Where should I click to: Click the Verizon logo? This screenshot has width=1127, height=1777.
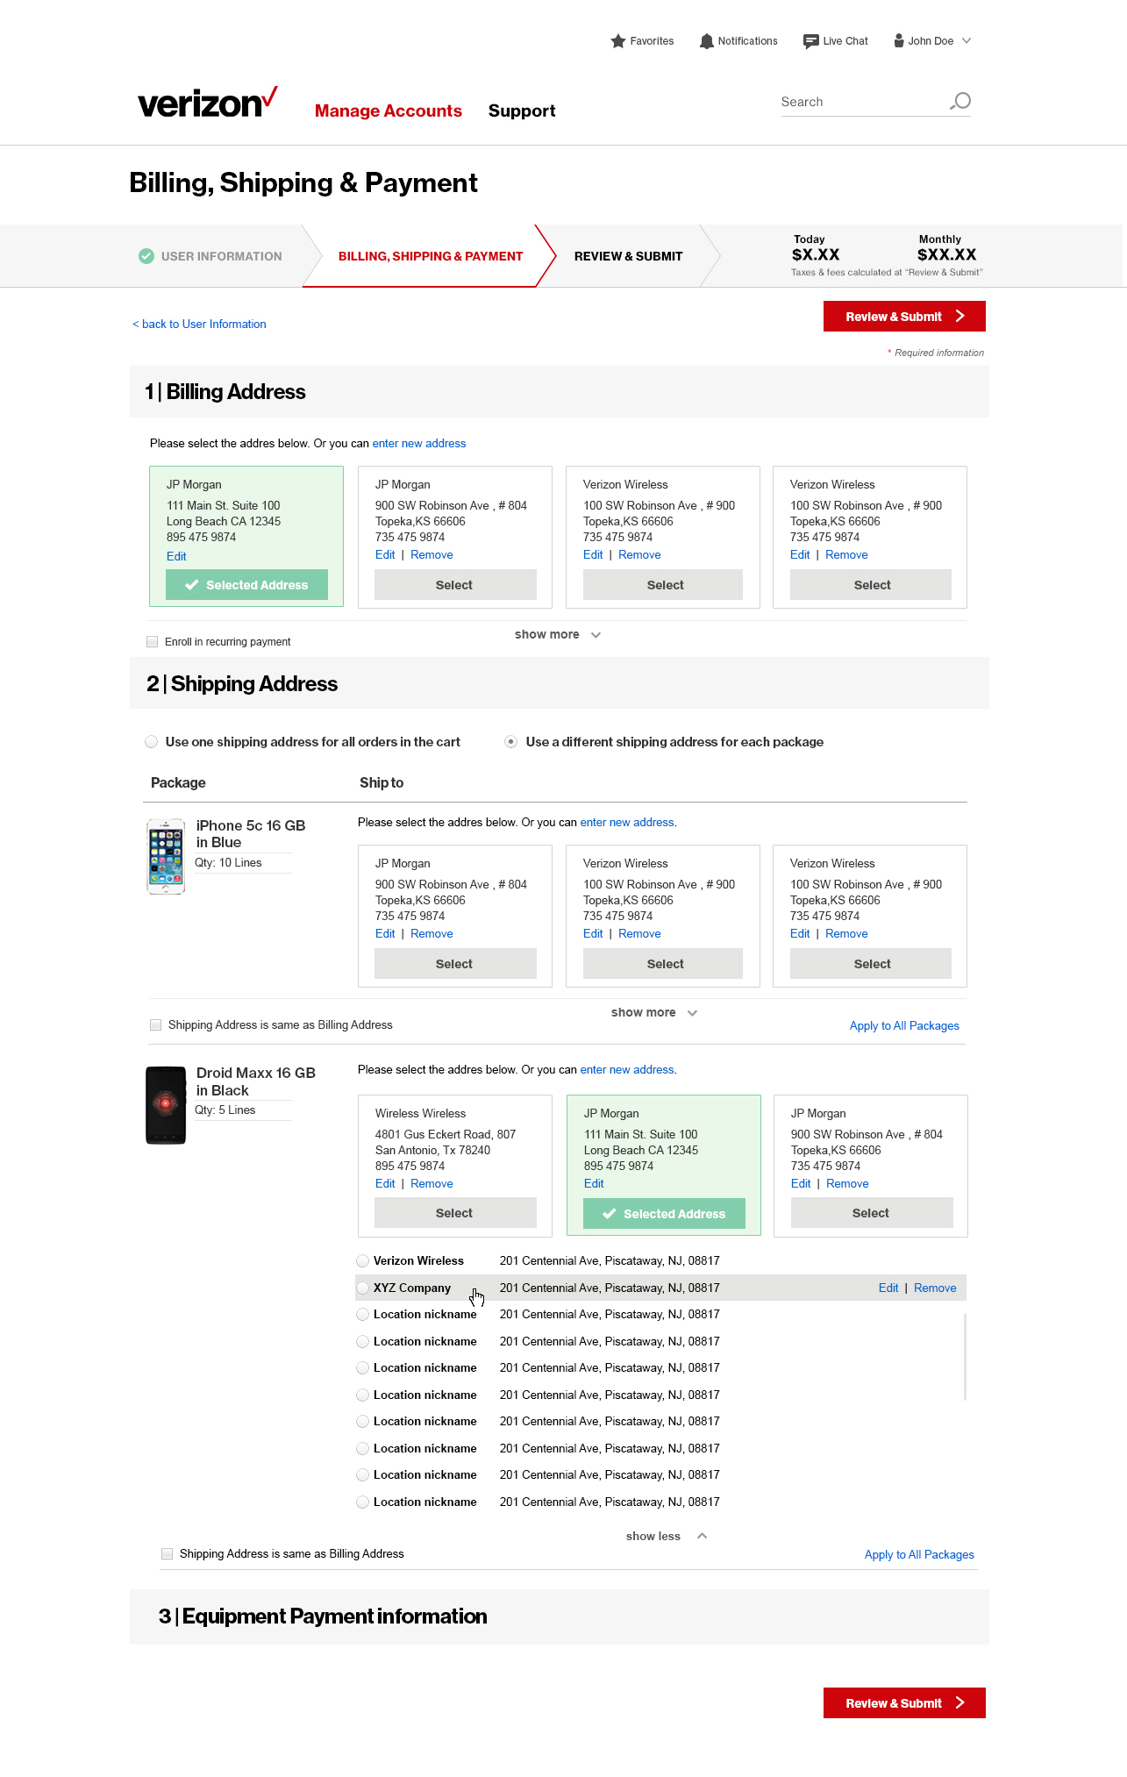(x=208, y=103)
